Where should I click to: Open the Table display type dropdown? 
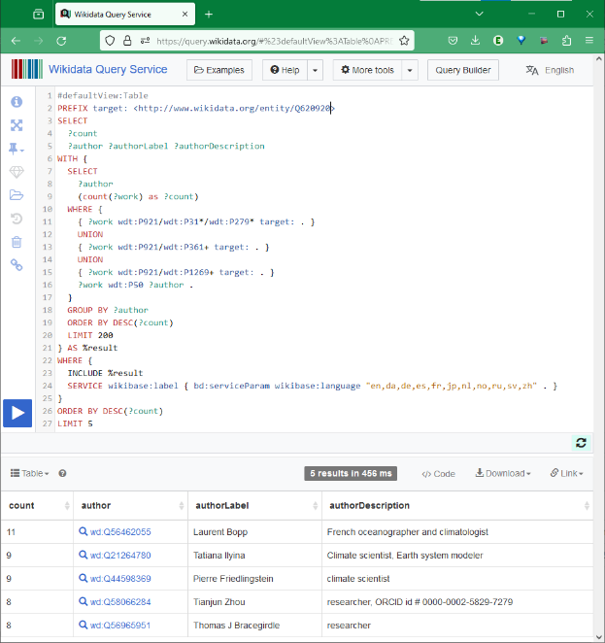pyautogui.click(x=29, y=473)
